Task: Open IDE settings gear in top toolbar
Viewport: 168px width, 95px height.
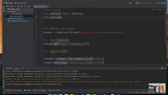Action: tap(162, 3)
